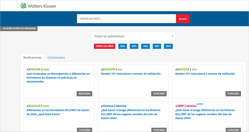Collapse filters via Ocultar filtros de búsqueda
Screen dimensions: 249x132
[19, 29]
